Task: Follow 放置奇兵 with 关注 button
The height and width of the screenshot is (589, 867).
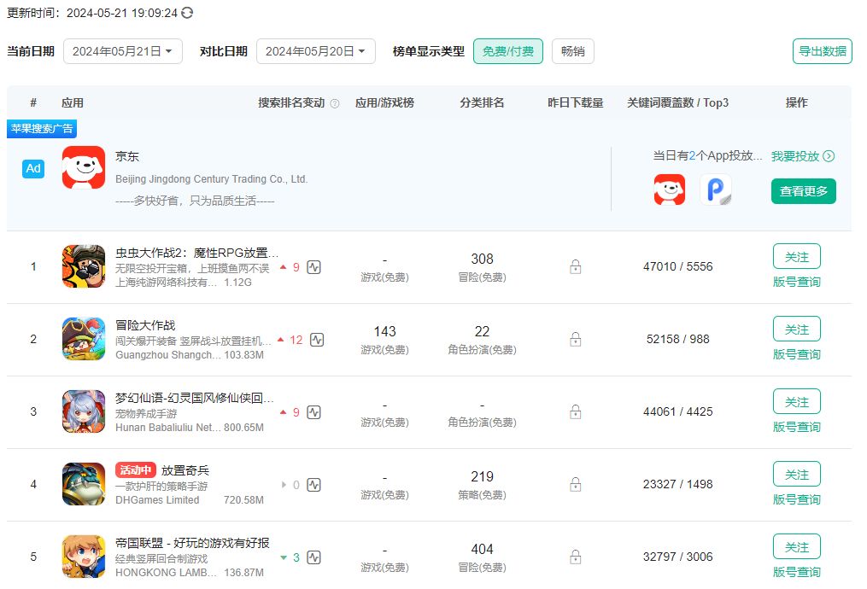Action: click(x=797, y=475)
